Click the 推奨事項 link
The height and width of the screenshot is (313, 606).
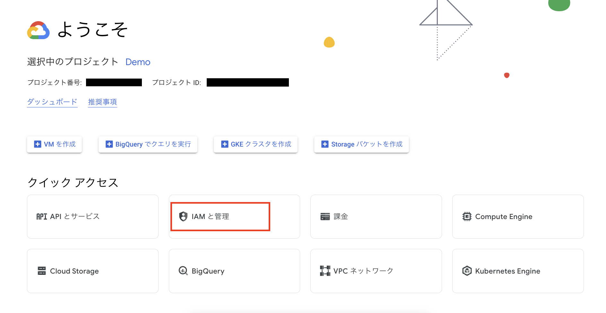point(102,102)
